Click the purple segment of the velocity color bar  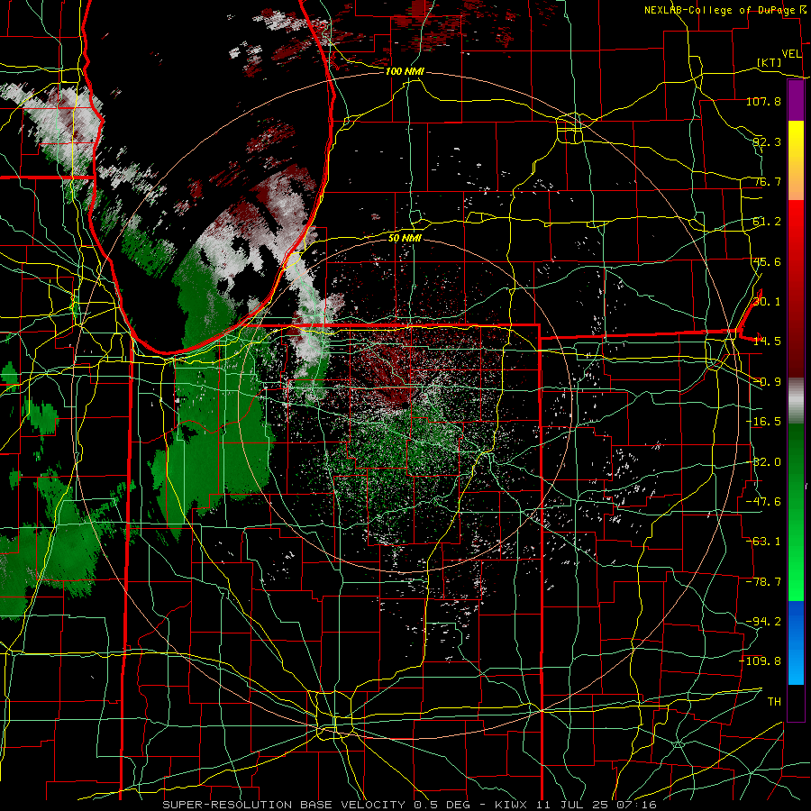pyautogui.click(x=796, y=100)
